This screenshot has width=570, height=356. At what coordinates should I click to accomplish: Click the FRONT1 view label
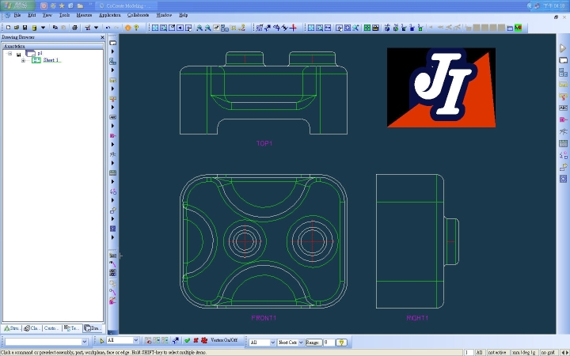pyautogui.click(x=264, y=318)
